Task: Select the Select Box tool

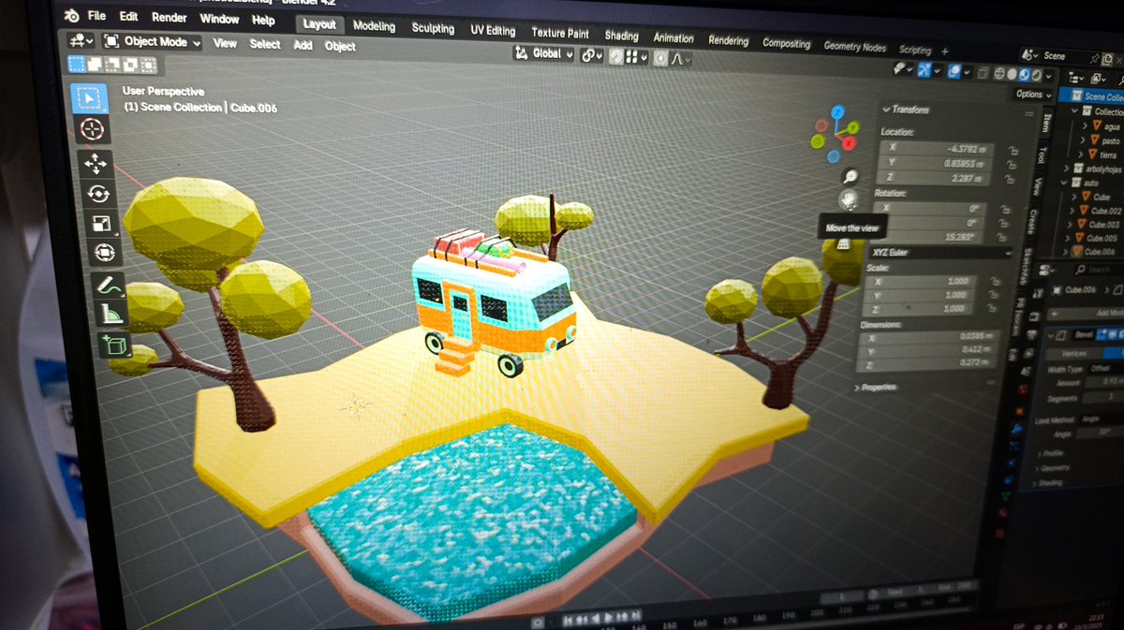Action: 90,97
